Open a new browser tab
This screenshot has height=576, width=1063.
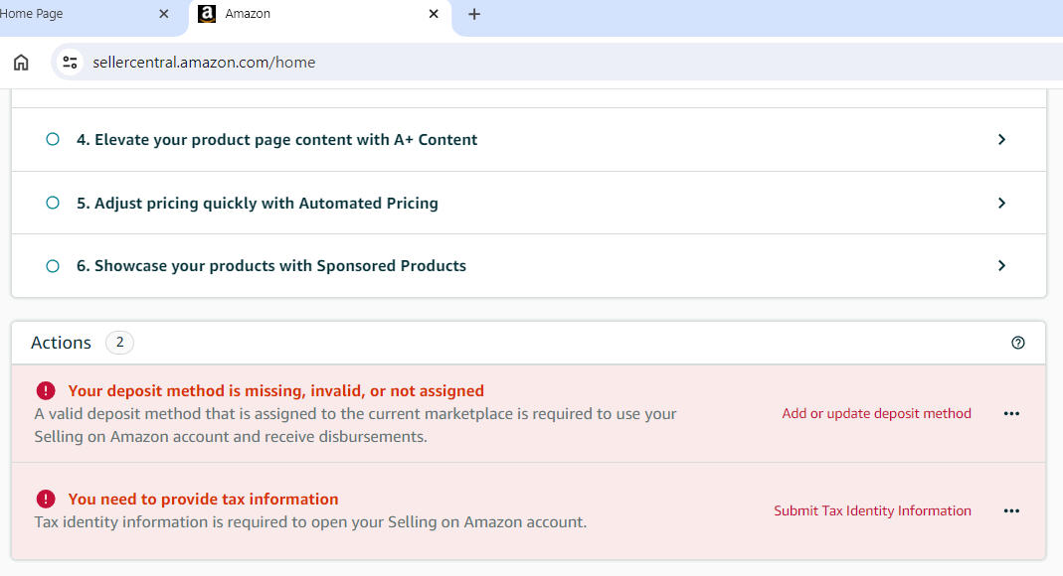pos(474,14)
